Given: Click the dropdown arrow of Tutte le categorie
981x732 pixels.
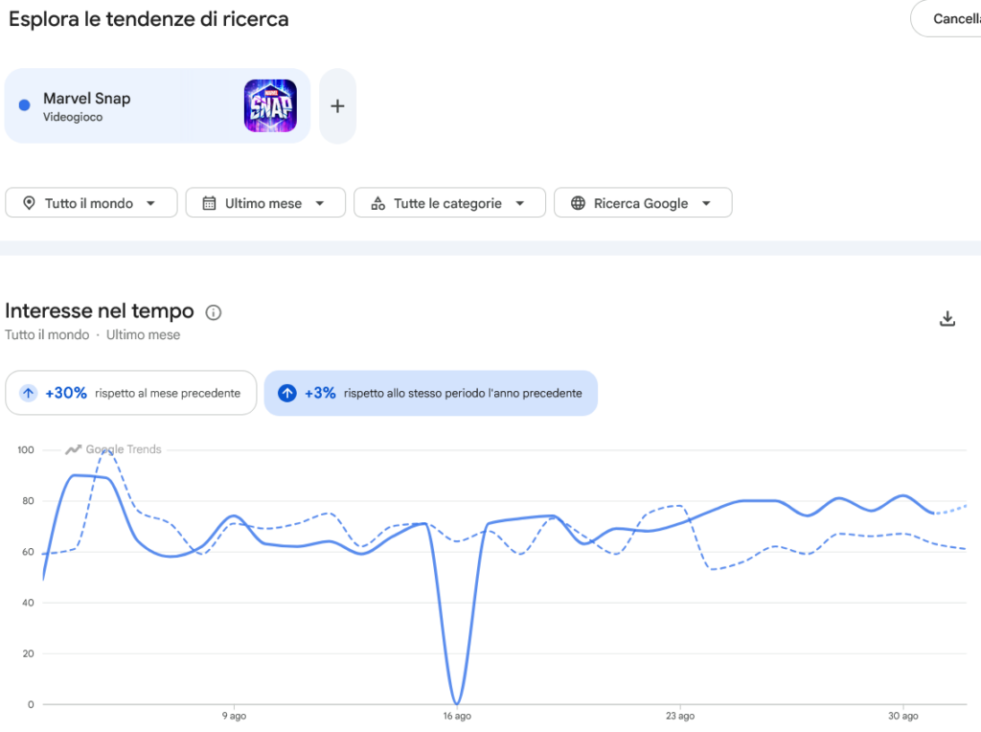Looking at the screenshot, I should (520, 203).
